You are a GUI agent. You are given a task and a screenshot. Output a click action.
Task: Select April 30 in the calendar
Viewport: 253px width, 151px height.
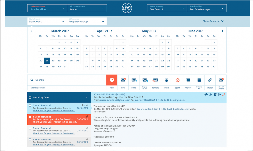(123, 66)
